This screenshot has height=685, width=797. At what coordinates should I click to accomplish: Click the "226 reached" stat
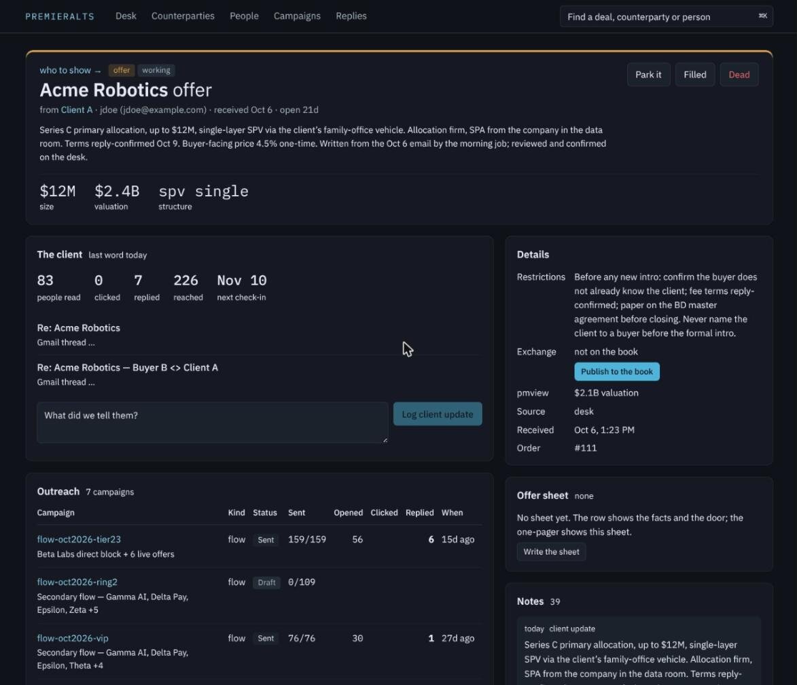[188, 287]
